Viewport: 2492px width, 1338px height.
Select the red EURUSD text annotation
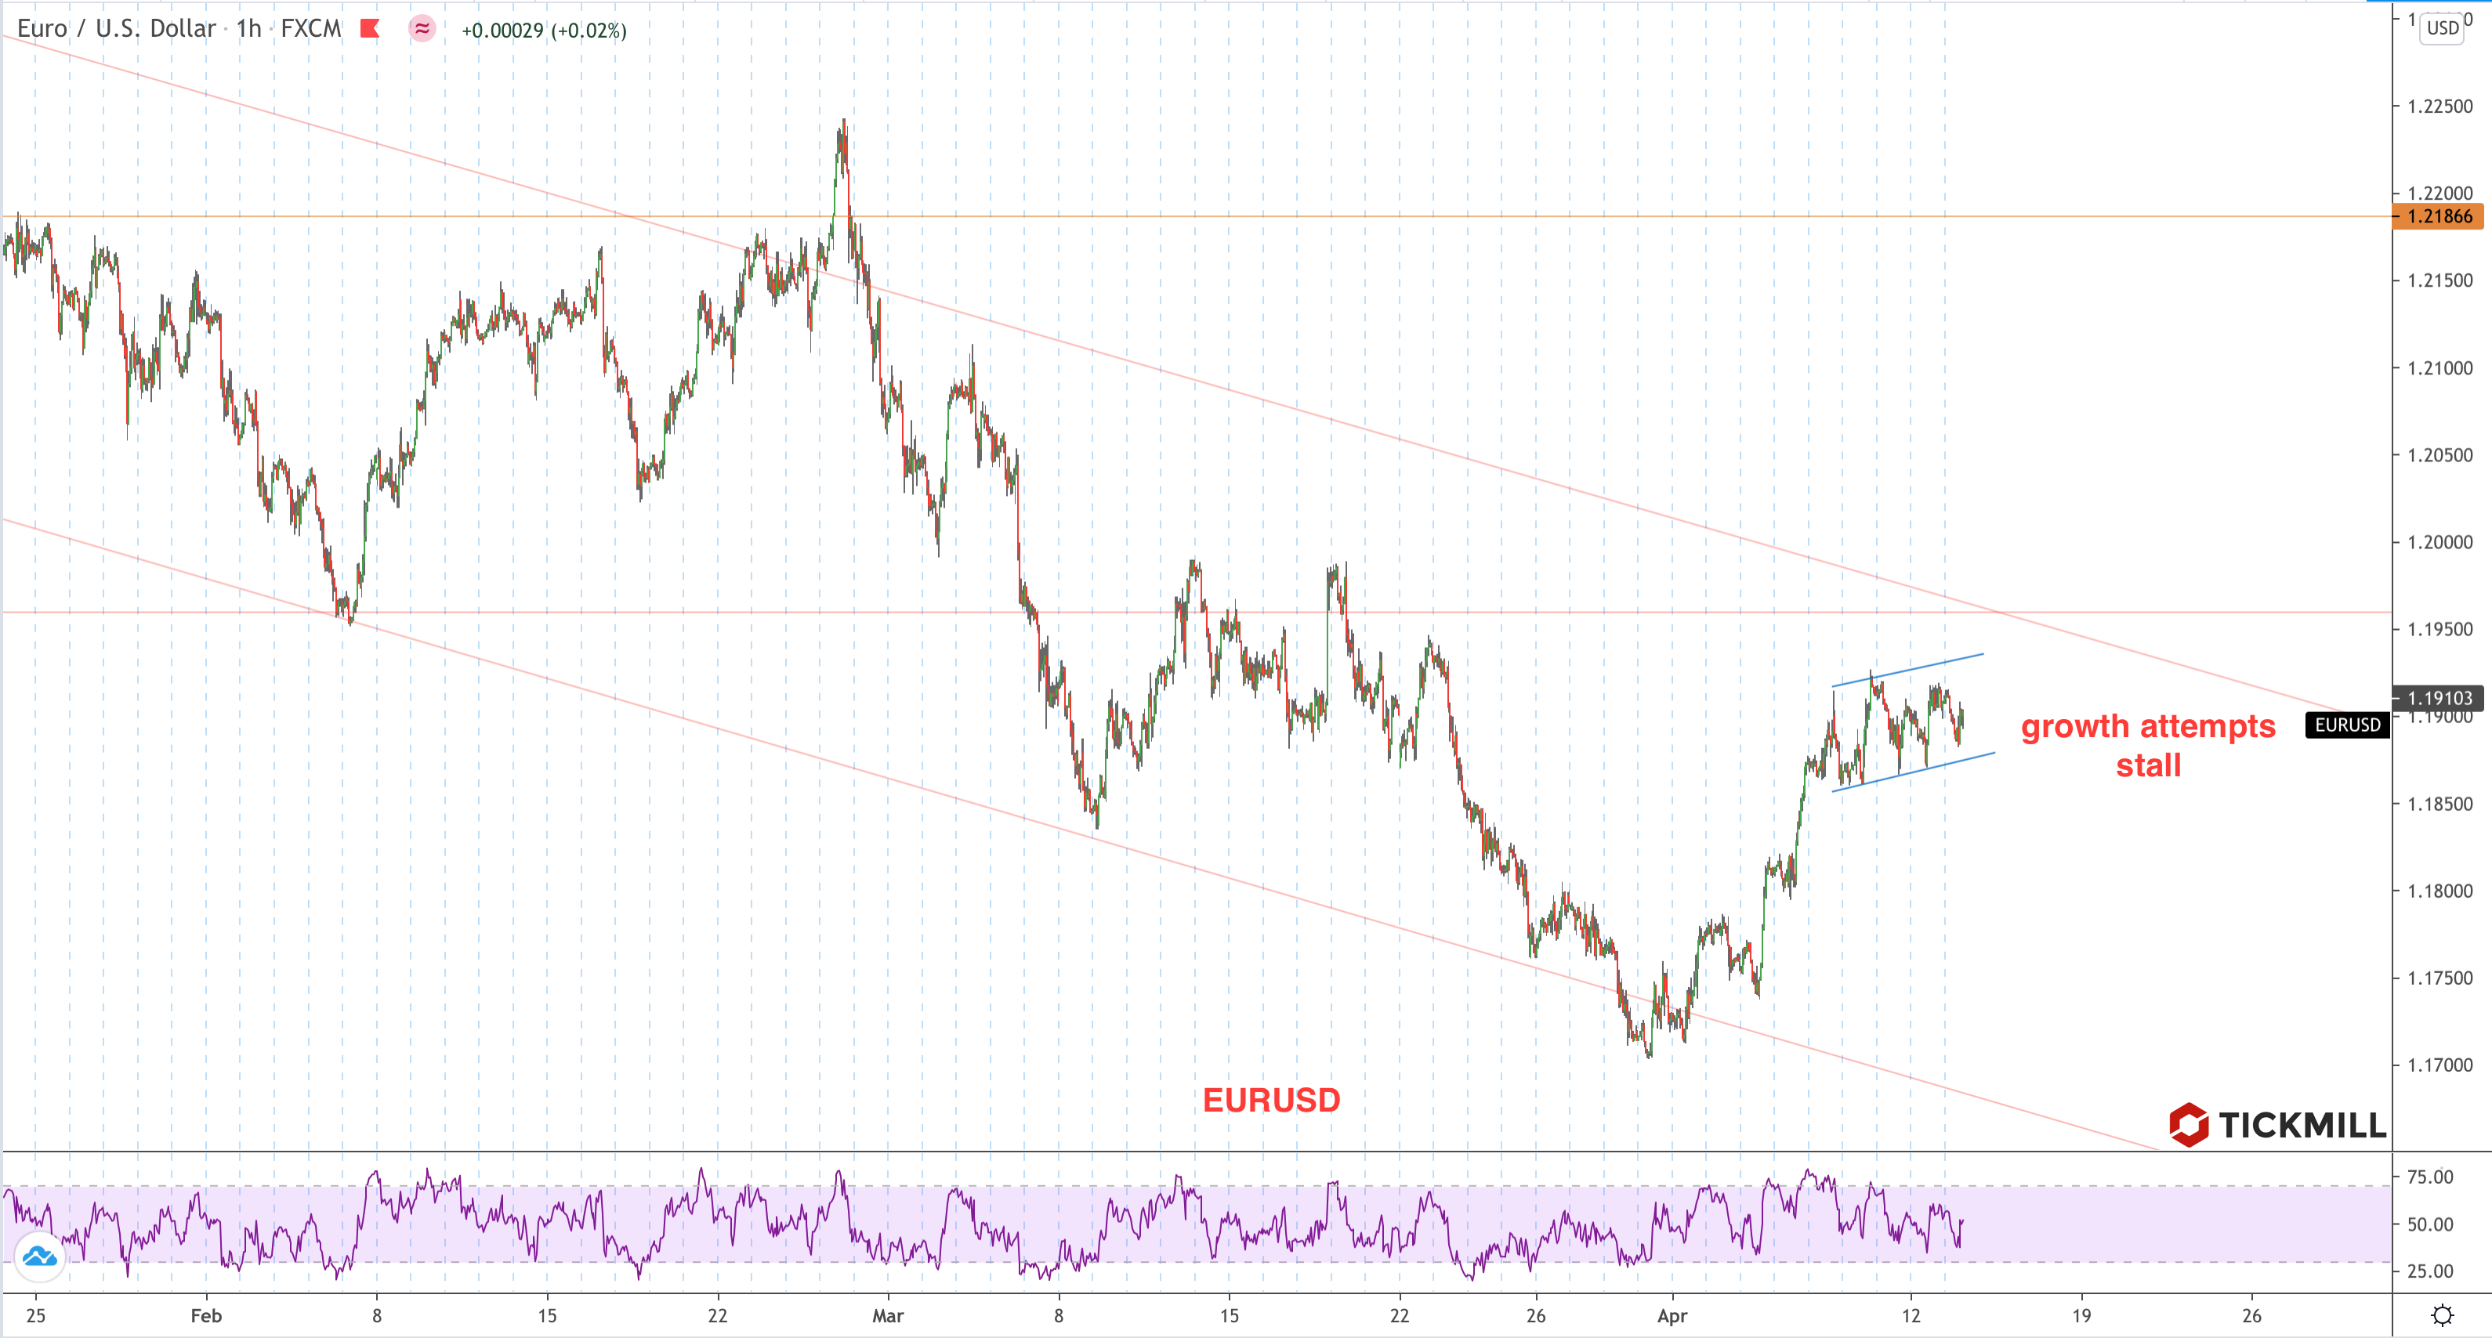[x=1271, y=1100]
